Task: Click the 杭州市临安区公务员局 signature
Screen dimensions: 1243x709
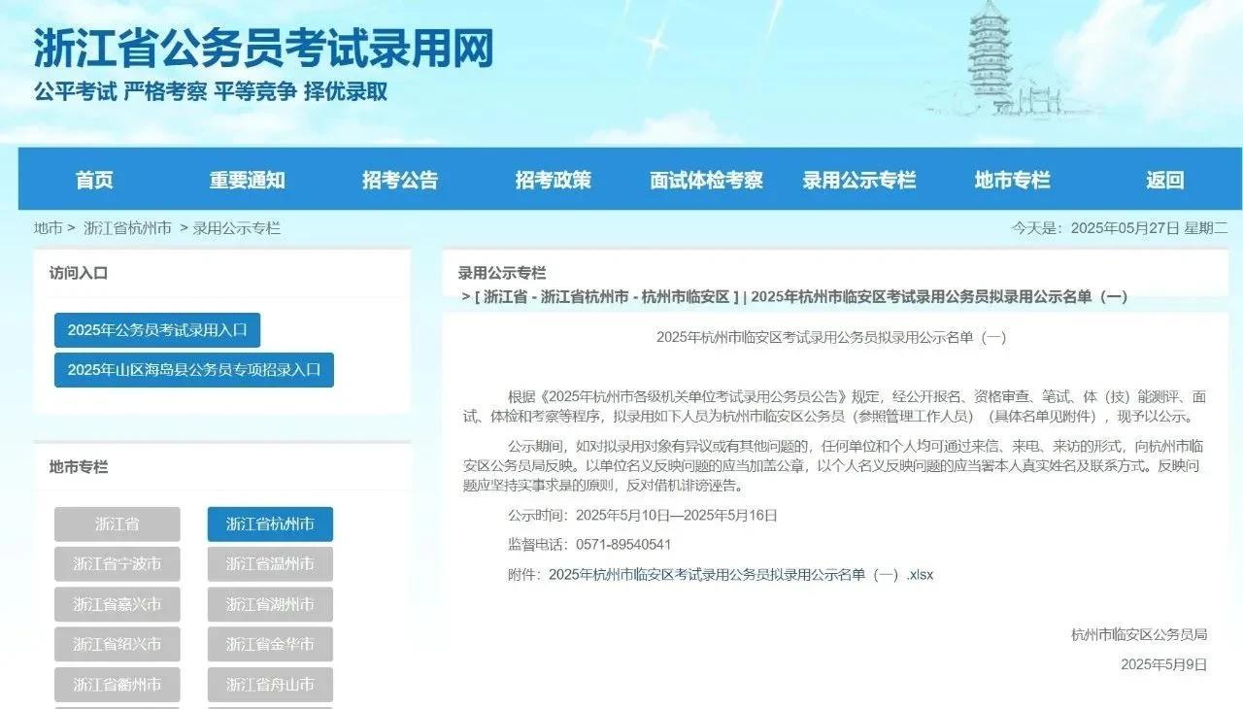Action: point(1139,635)
